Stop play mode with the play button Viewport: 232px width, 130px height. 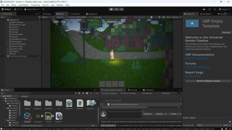coord(111,9)
